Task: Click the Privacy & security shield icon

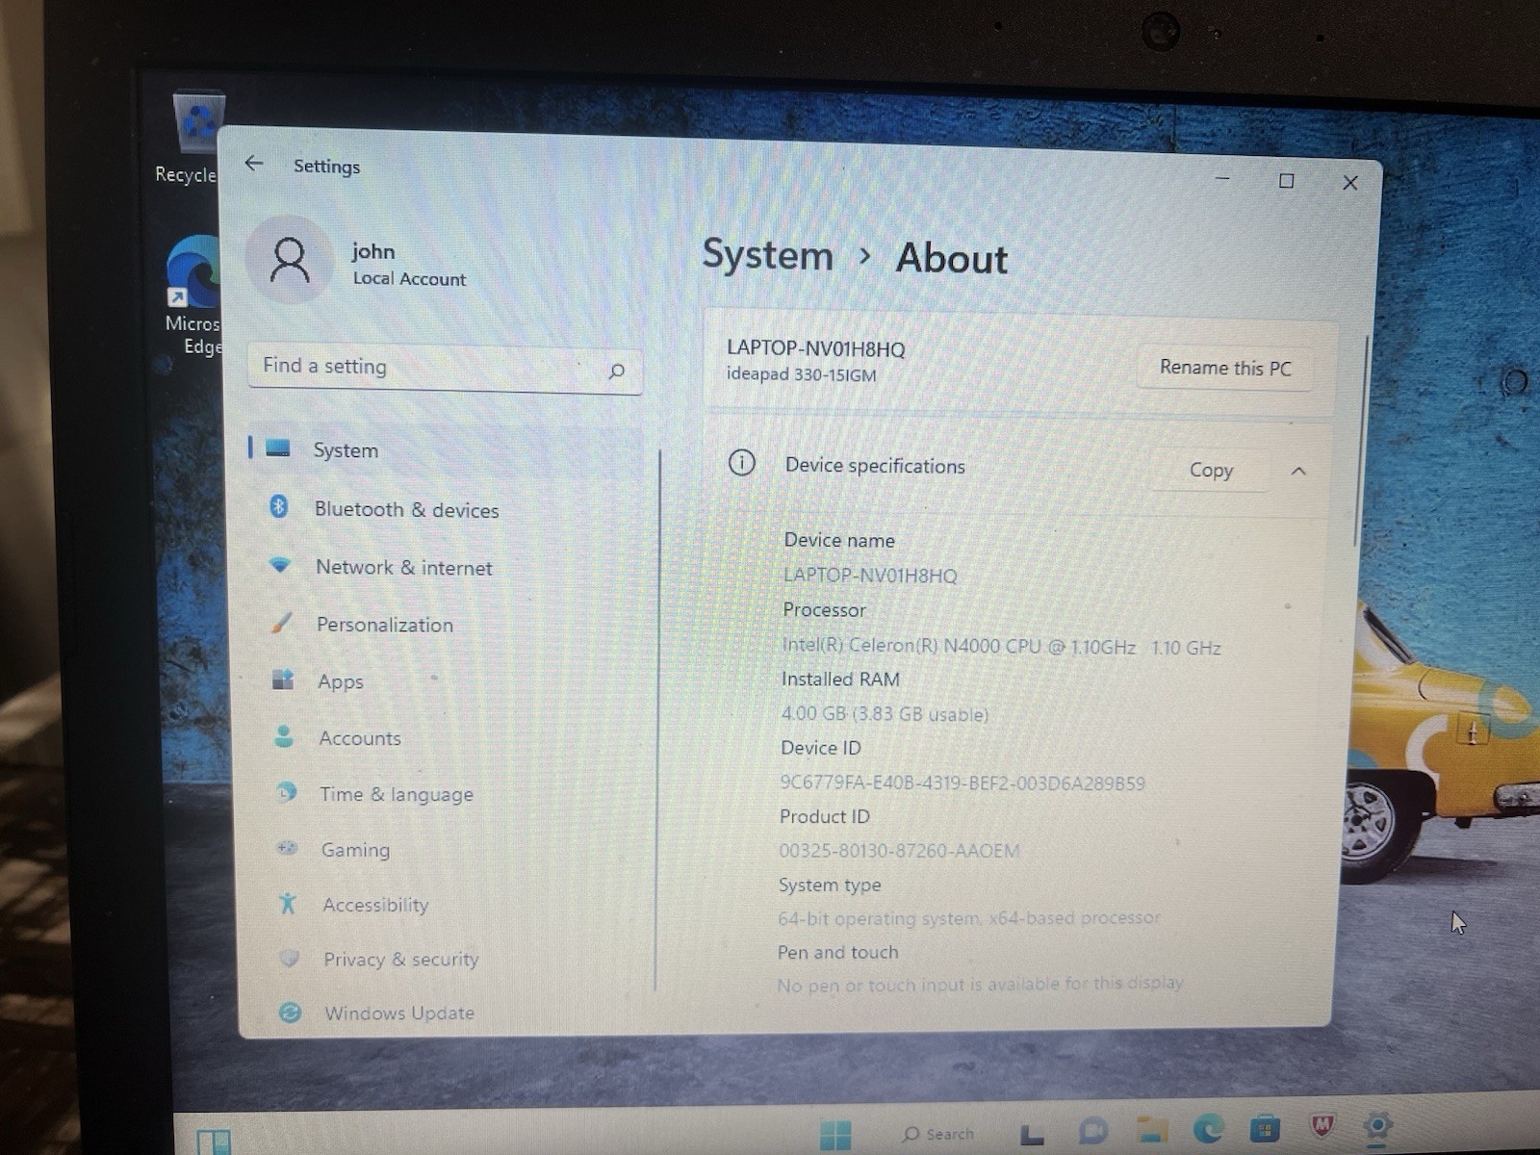Action: (x=289, y=958)
